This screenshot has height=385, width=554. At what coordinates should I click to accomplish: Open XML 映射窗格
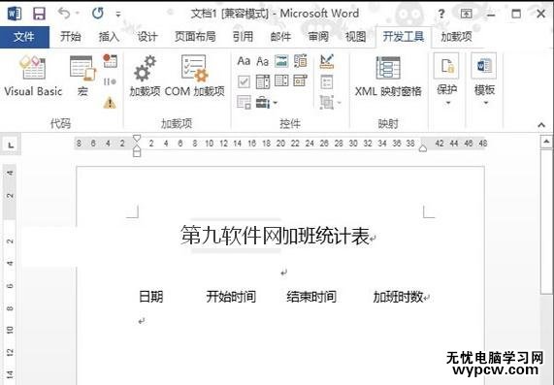click(388, 77)
